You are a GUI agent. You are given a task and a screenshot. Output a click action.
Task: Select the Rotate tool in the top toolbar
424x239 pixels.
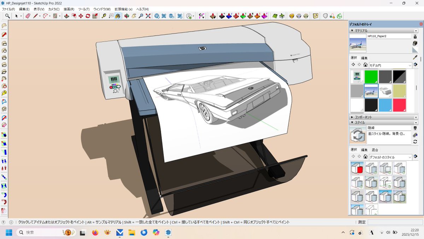[x=88, y=16]
